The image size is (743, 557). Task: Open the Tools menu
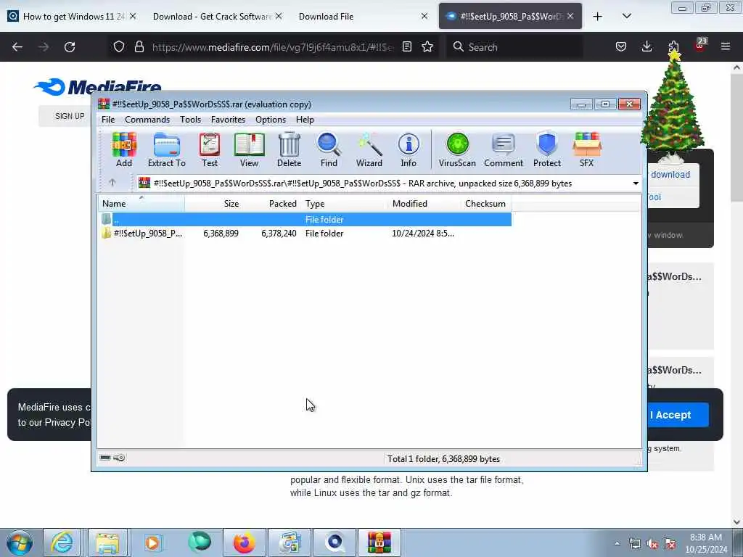(x=191, y=120)
